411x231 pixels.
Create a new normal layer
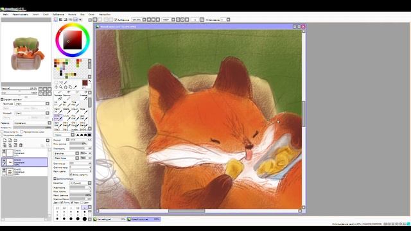(4, 141)
